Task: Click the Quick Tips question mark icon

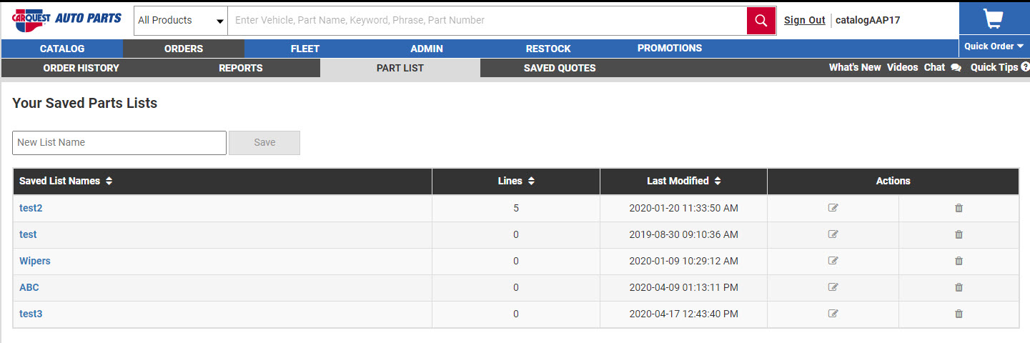Action: click(1026, 67)
